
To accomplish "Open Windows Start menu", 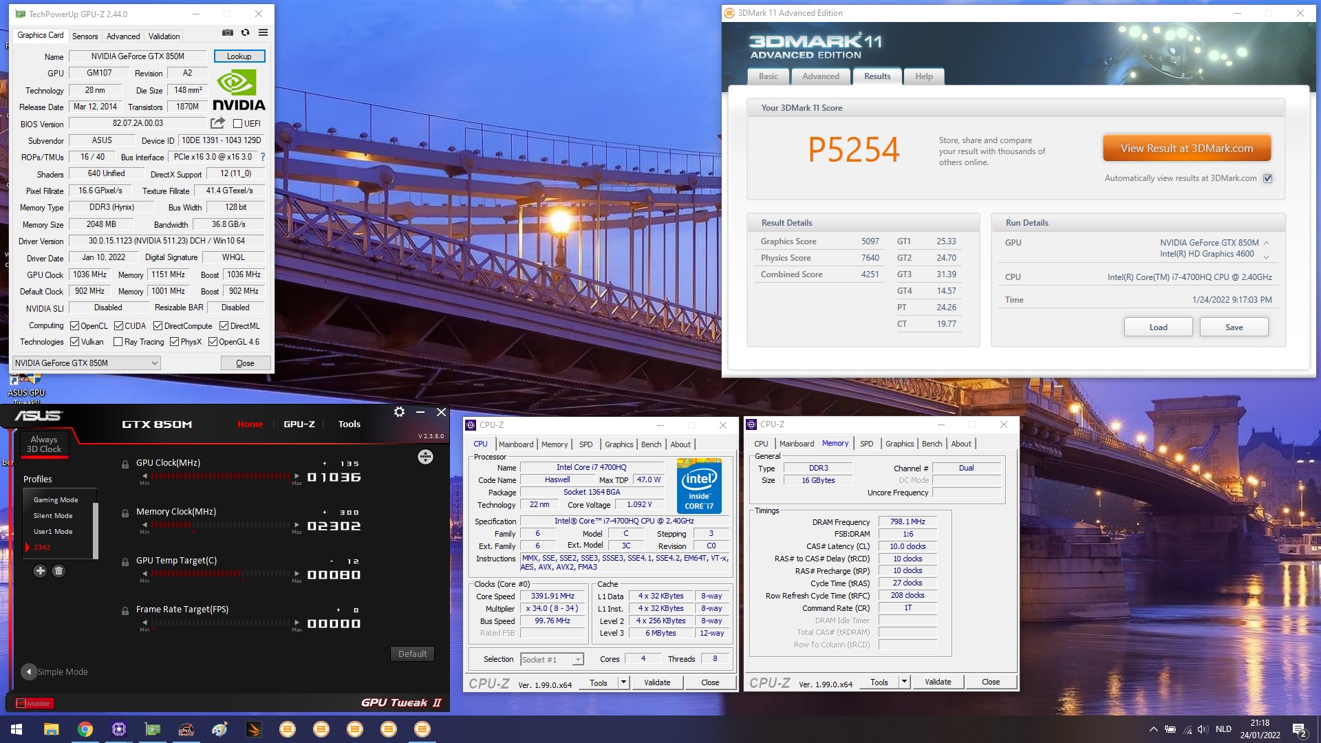I will (x=17, y=729).
